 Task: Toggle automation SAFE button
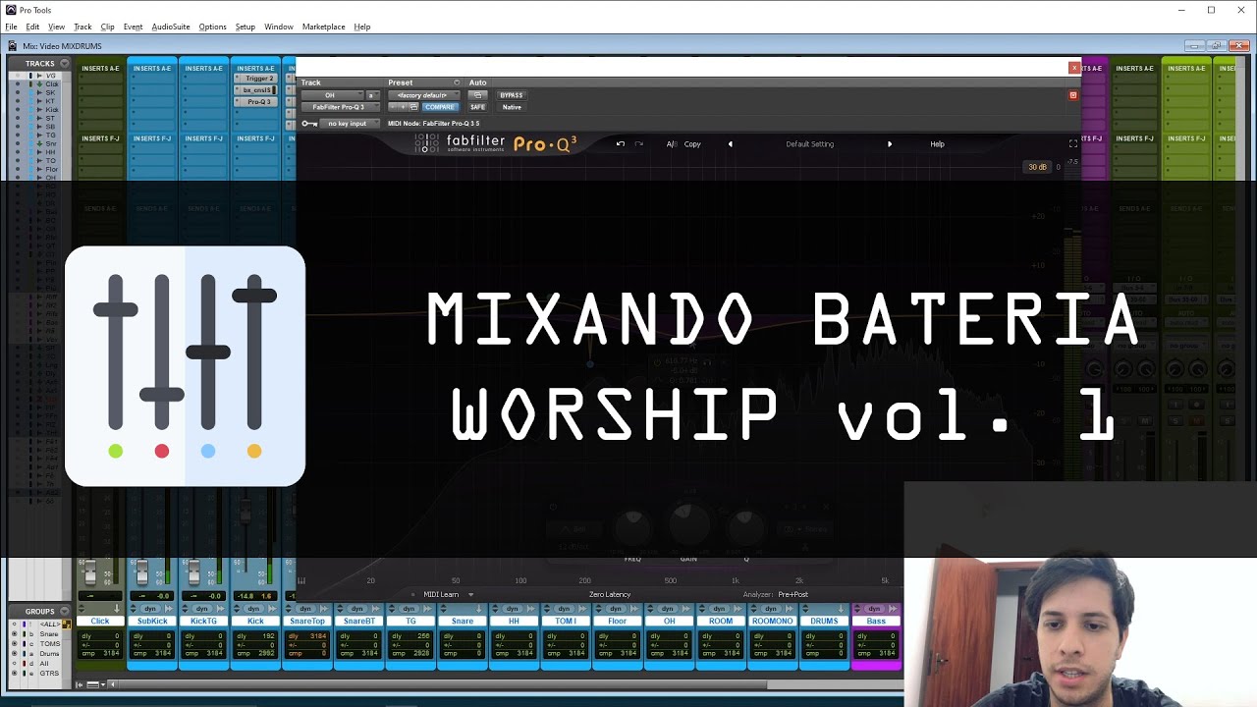(x=477, y=107)
